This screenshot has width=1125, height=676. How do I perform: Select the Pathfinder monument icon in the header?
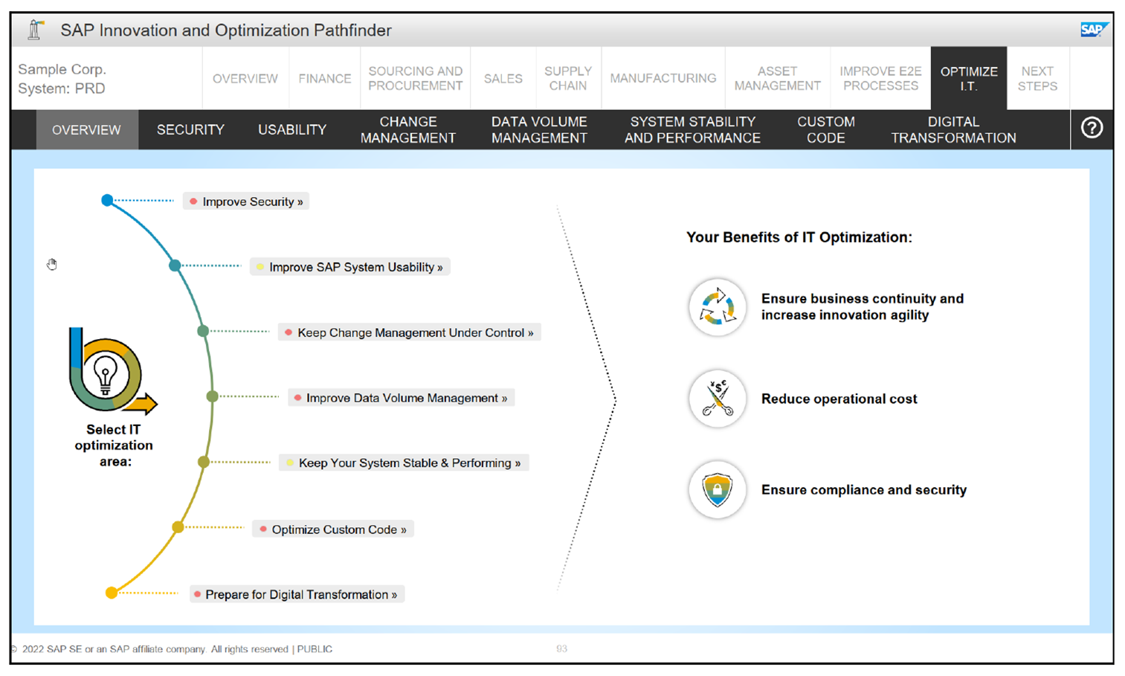33,29
